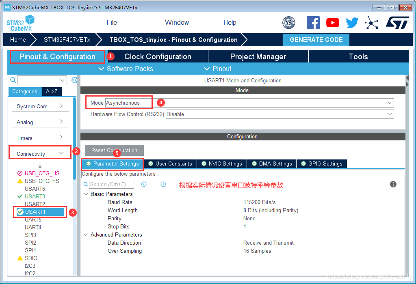Switch to Project Manager tab

258,57
